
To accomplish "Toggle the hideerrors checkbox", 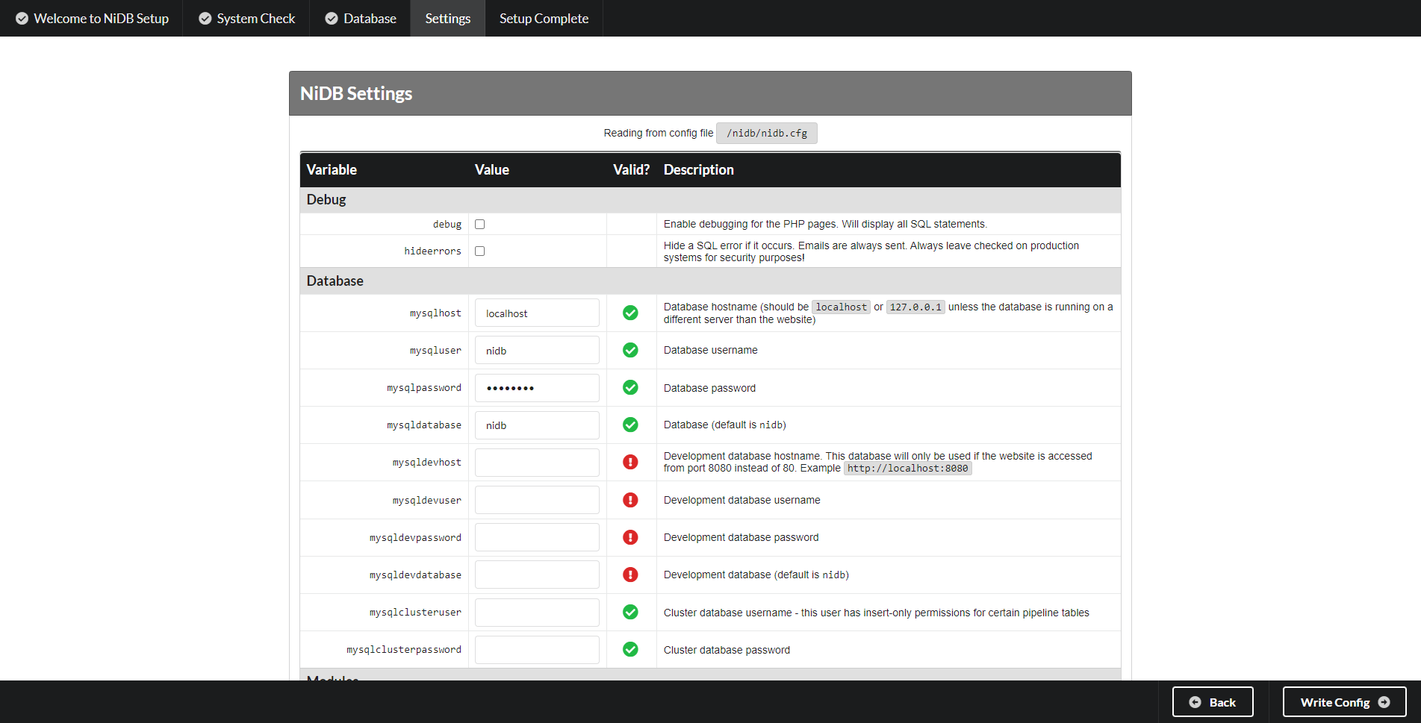I will 480,251.
